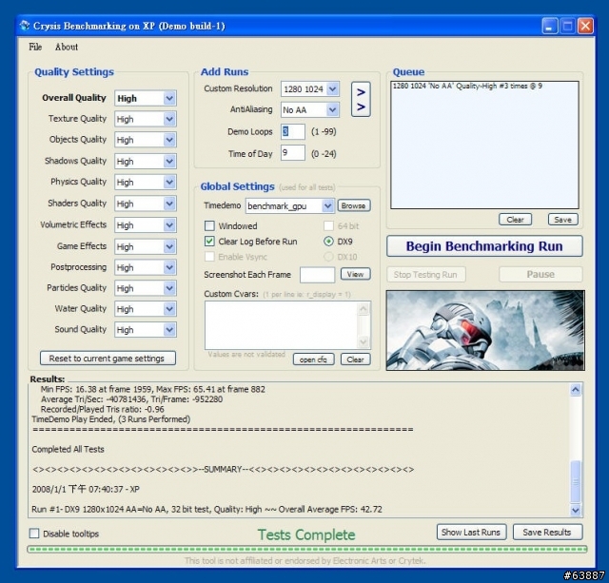Click the Demo Loops input field
This screenshot has height=583, width=609.
(x=293, y=131)
